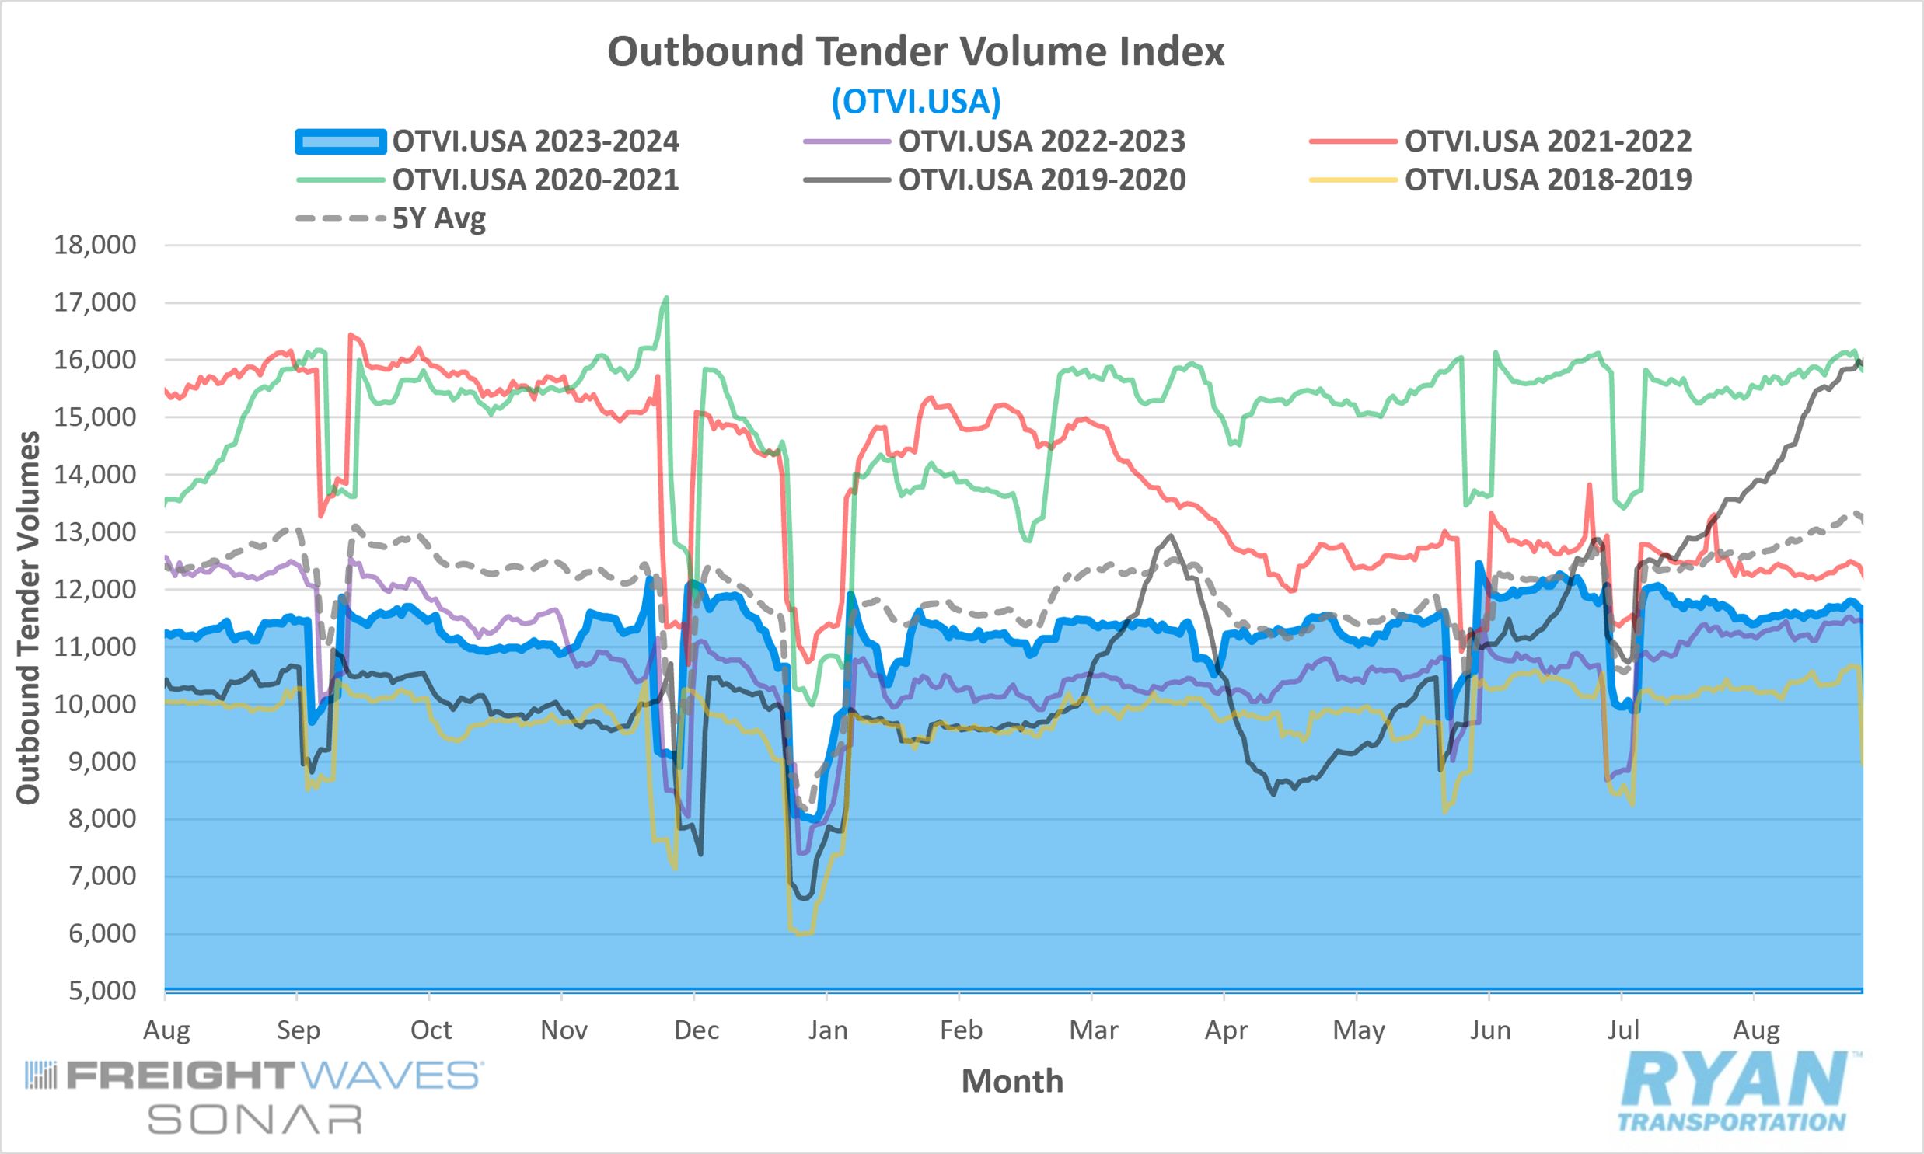Click the chart title Outbound Tender Volume Index
Viewport: 1924px width, 1154px height.
tap(915, 51)
